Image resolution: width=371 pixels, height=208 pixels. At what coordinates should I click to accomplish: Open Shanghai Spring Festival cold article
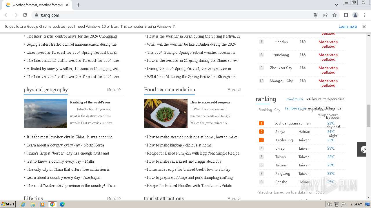[x=192, y=77]
